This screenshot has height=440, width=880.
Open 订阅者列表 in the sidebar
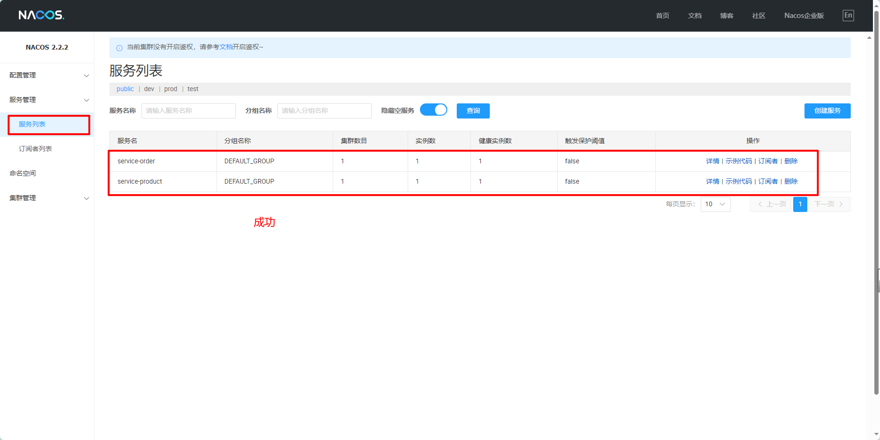click(x=35, y=149)
